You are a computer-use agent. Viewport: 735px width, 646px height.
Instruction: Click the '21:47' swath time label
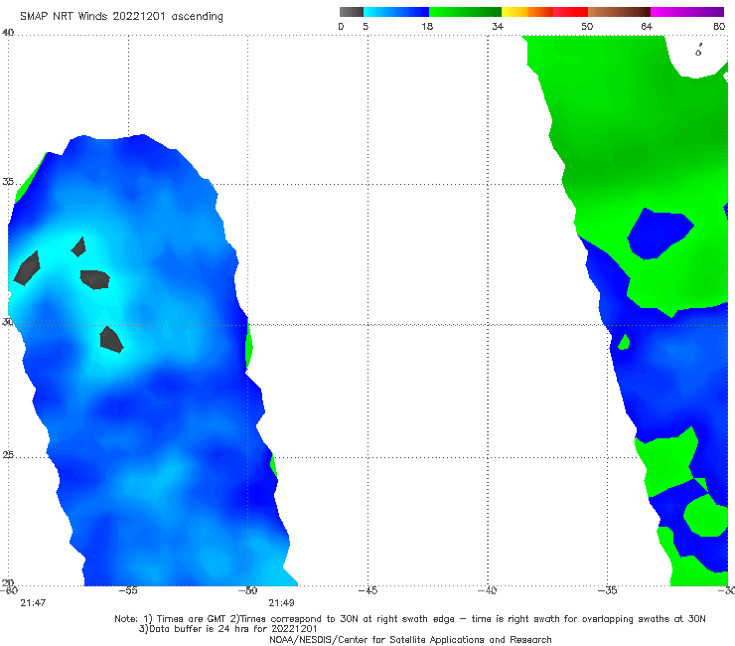click(33, 602)
